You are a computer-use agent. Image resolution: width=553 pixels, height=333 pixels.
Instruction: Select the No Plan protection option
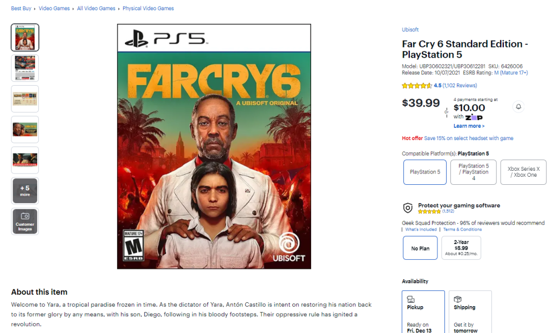click(420, 248)
